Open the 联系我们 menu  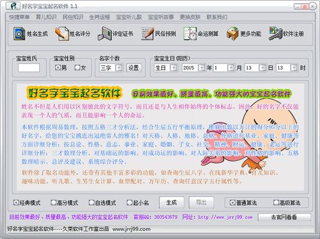217,17
